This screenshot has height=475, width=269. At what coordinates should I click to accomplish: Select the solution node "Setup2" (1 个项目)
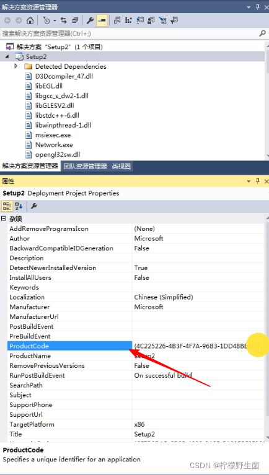60,46
